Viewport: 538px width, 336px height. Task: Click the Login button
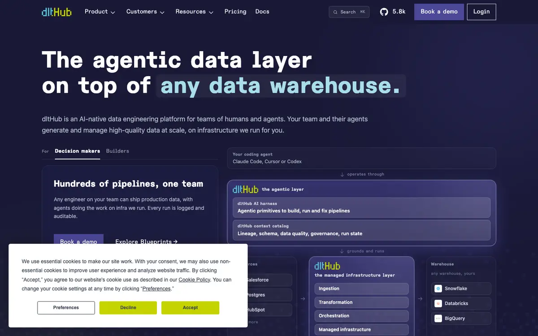click(482, 12)
